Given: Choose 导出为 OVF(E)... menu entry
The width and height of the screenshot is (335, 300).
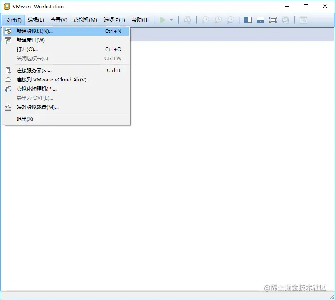Looking at the screenshot, I should 66,98.
